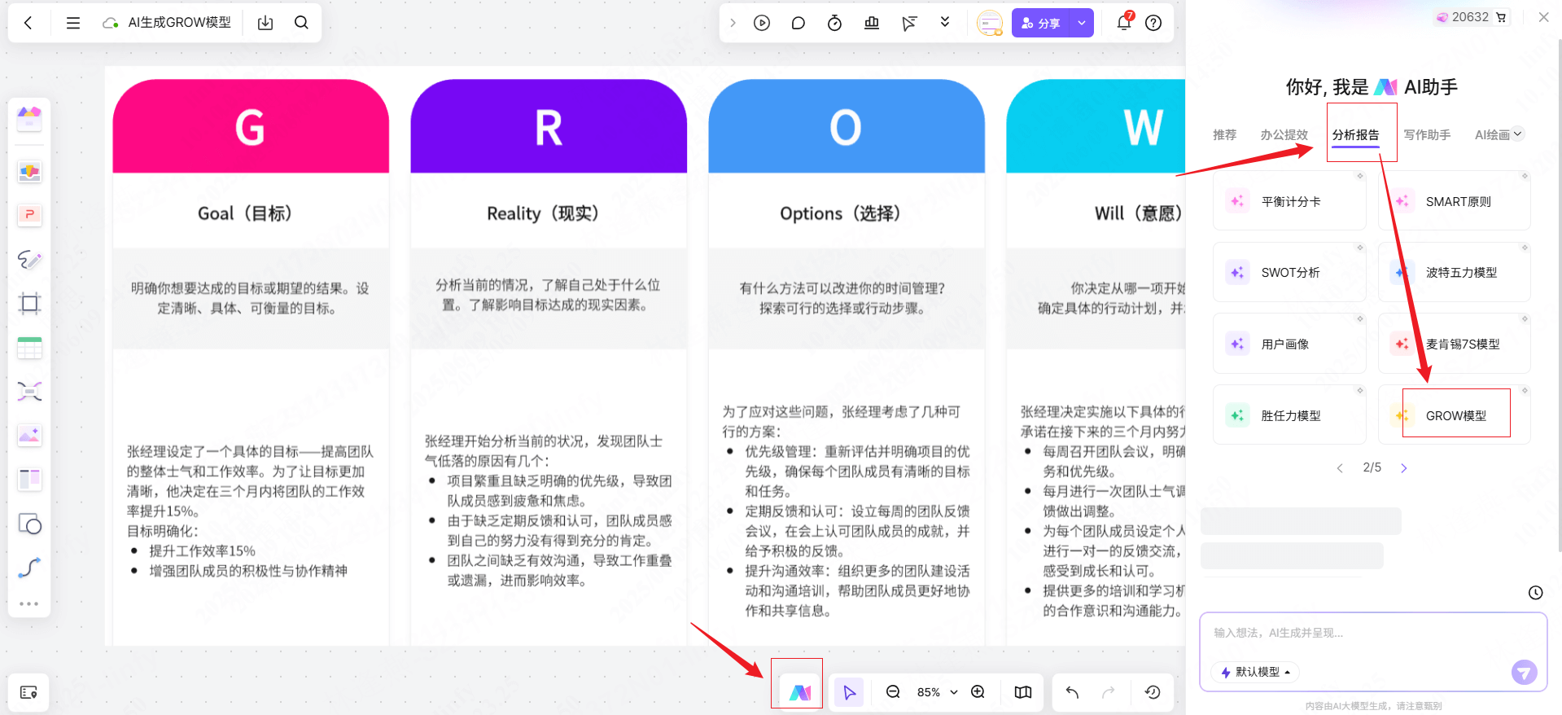Image resolution: width=1562 pixels, height=715 pixels.
Task: Click the export download icon
Action: point(265,23)
